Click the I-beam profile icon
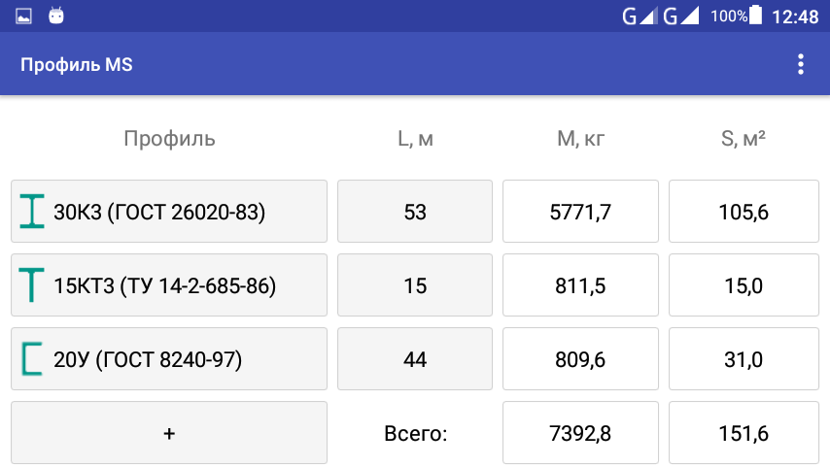Image resolution: width=830 pixels, height=466 pixels. point(33,212)
